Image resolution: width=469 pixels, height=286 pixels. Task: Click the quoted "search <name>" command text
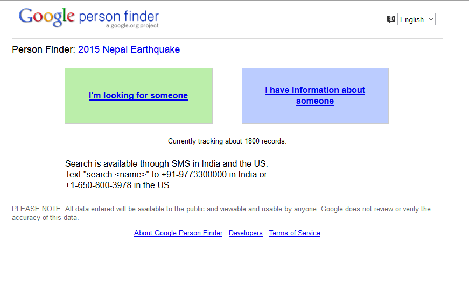tap(117, 175)
